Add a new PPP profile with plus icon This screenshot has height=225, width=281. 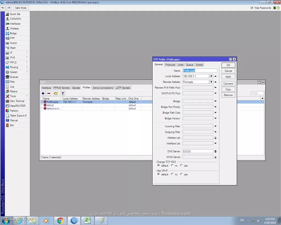(x=43, y=93)
